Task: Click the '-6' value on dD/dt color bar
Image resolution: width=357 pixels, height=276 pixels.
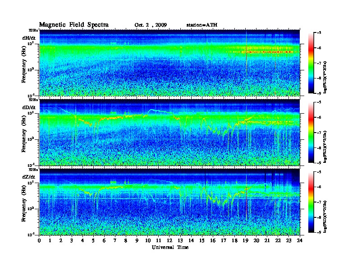Action: pyautogui.click(x=319, y=117)
